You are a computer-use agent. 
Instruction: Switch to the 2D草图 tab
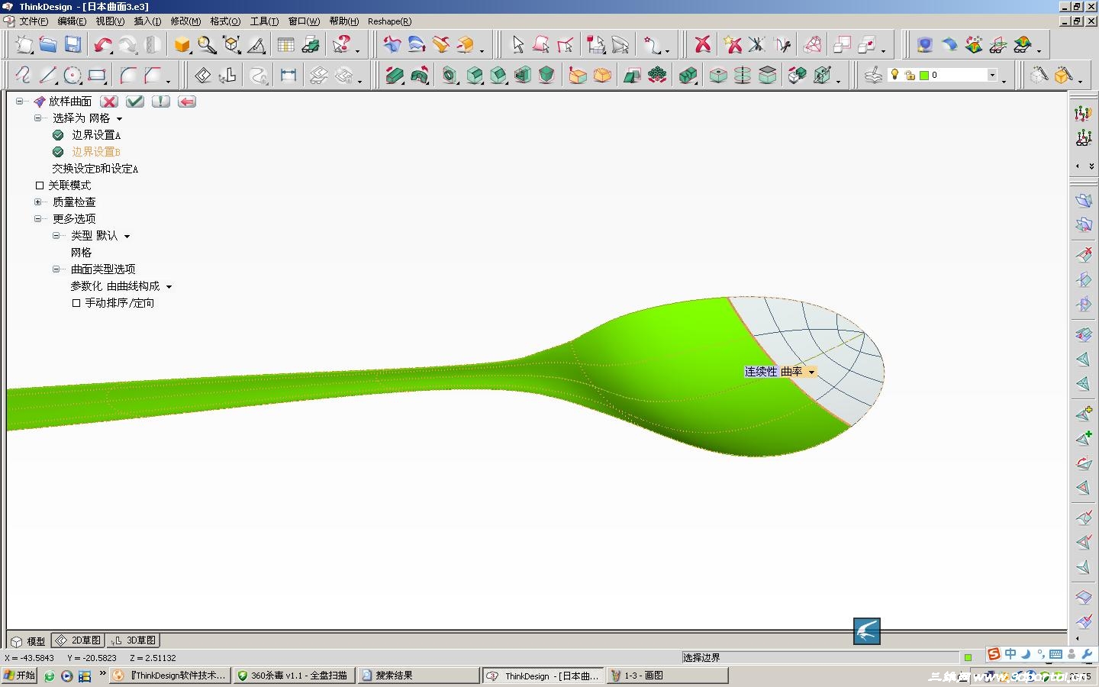[79, 640]
